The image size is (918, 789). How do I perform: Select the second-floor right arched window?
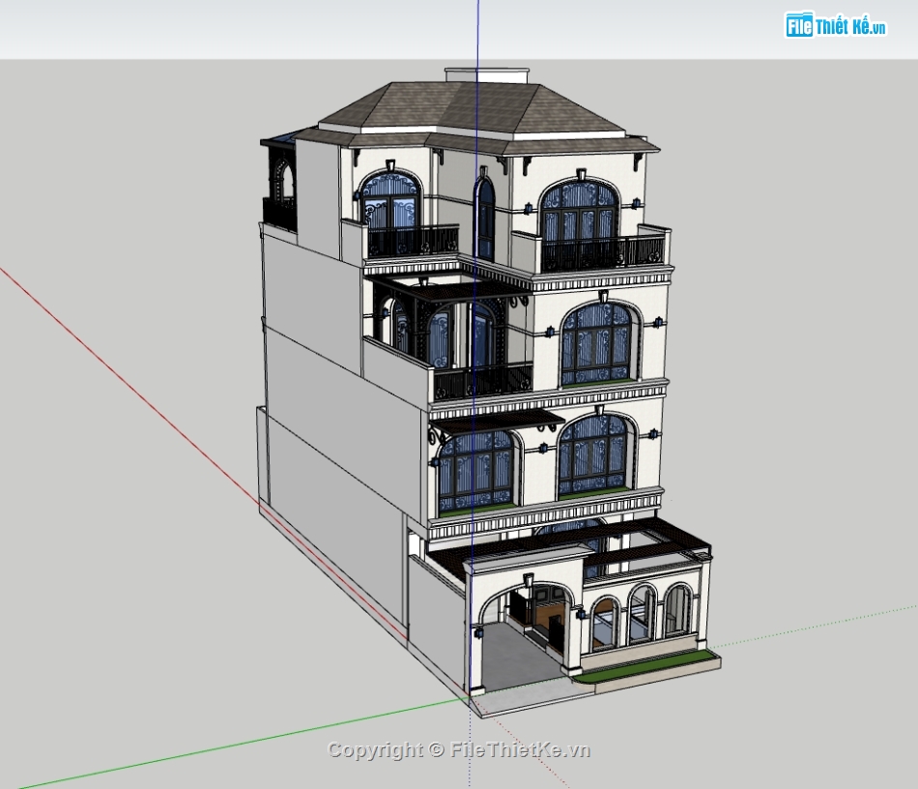pos(593,455)
